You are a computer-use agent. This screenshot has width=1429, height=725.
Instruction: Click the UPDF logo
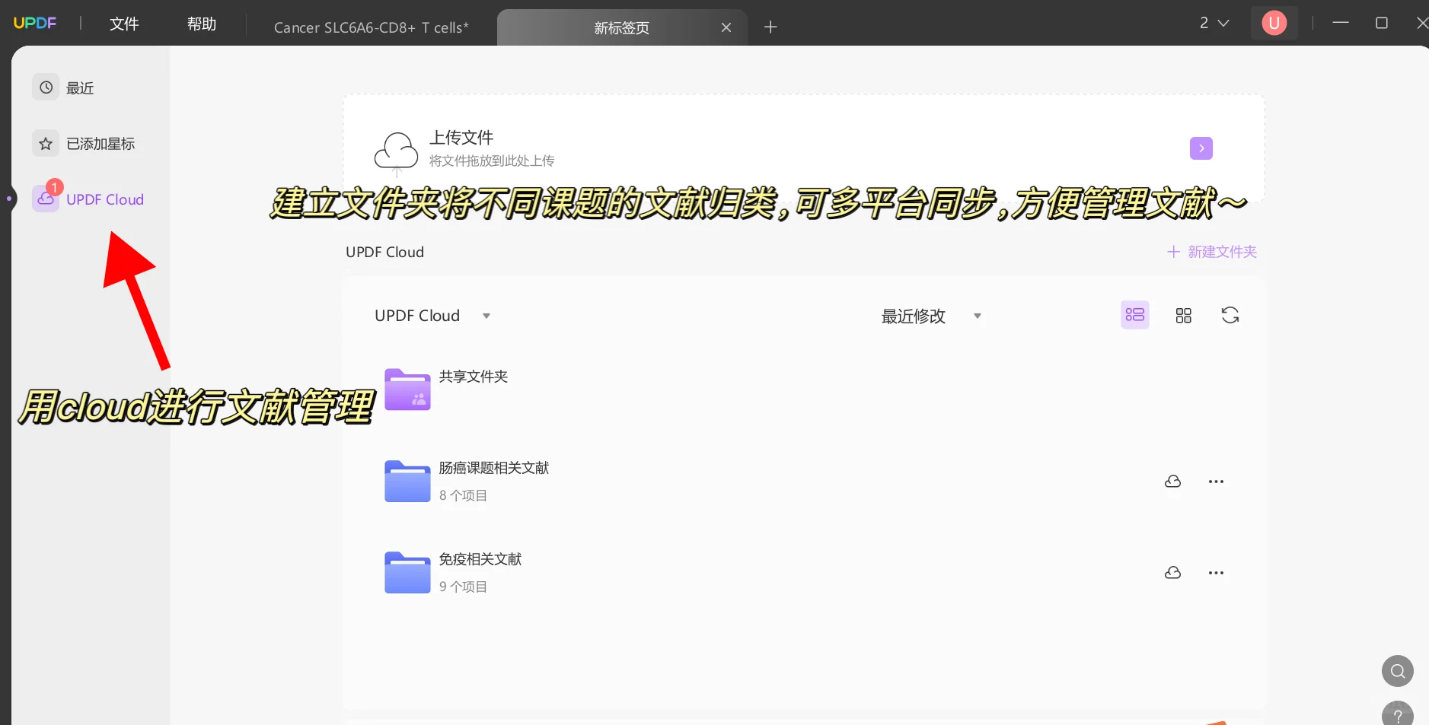35,23
